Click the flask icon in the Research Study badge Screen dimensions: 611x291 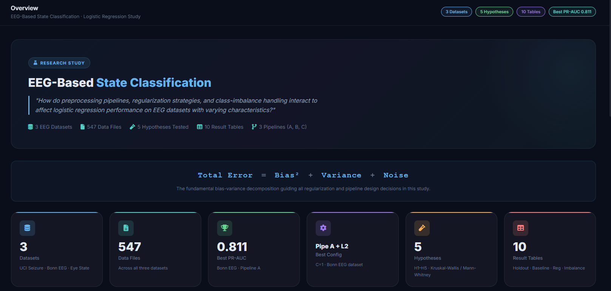coord(35,63)
